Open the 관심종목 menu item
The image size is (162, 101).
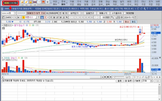point(108,3)
